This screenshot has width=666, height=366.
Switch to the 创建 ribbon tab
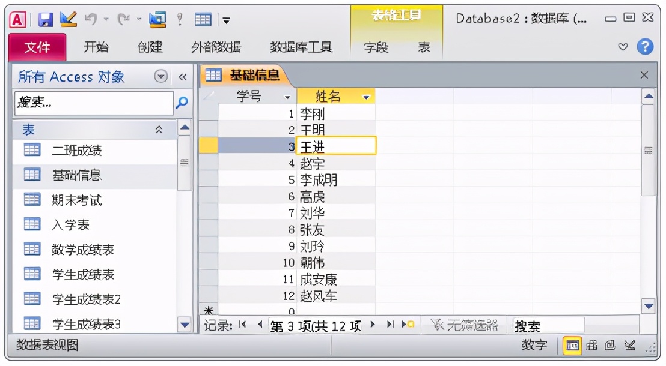pyautogui.click(x=150, y=47)
